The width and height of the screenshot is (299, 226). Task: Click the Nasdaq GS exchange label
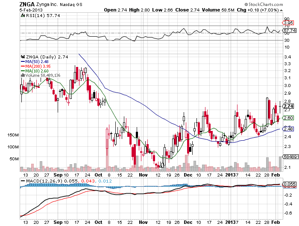point(71,5)
